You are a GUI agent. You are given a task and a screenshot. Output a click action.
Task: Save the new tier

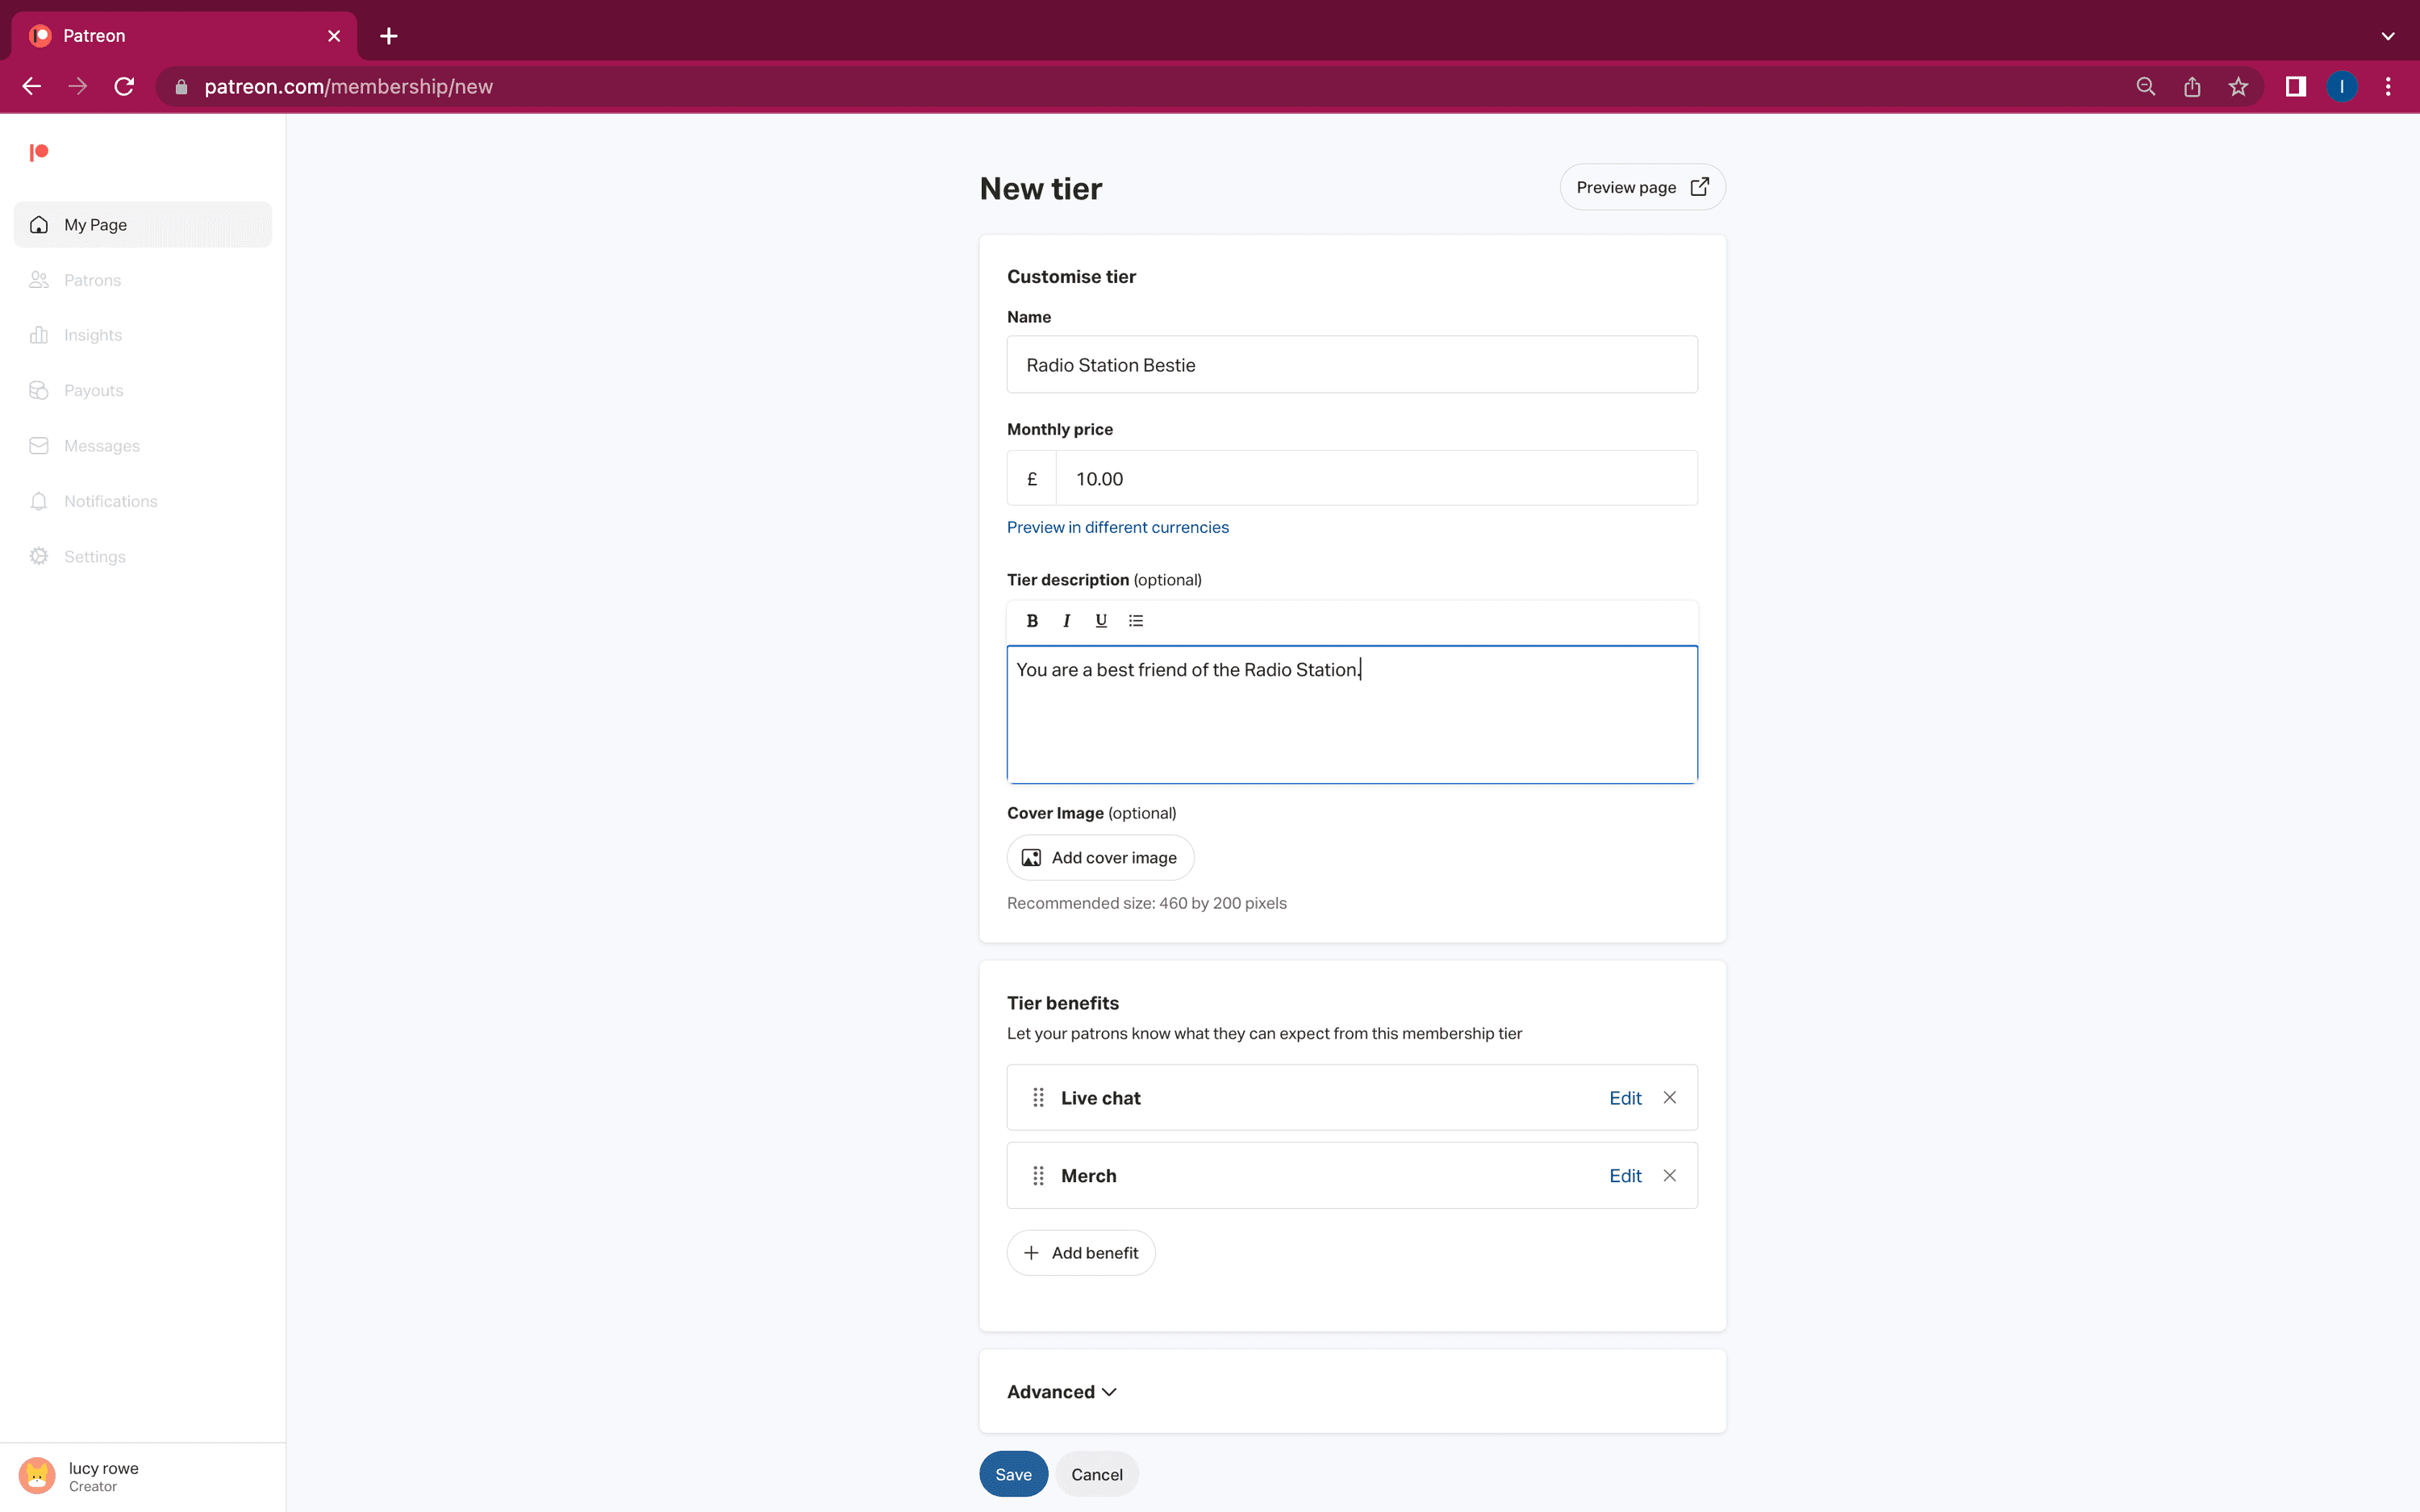tap(1013, 1473)
